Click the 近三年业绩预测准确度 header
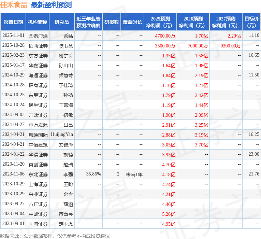Image resolution: width=261 pixels, height=239 pixels. coord(88,22)
